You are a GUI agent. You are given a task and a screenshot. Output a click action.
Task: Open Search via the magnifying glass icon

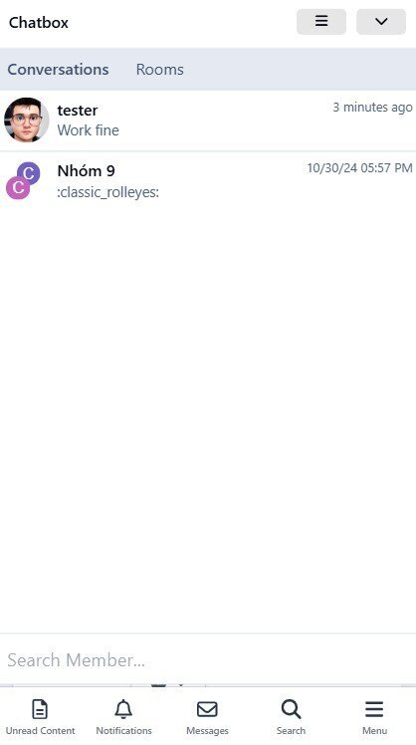[x=291, y=710]
